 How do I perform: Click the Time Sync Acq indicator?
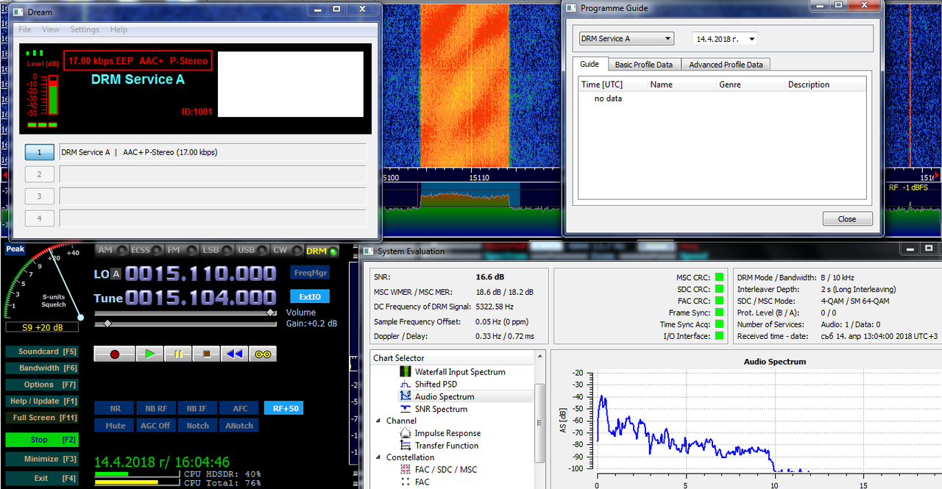[719, 324]
